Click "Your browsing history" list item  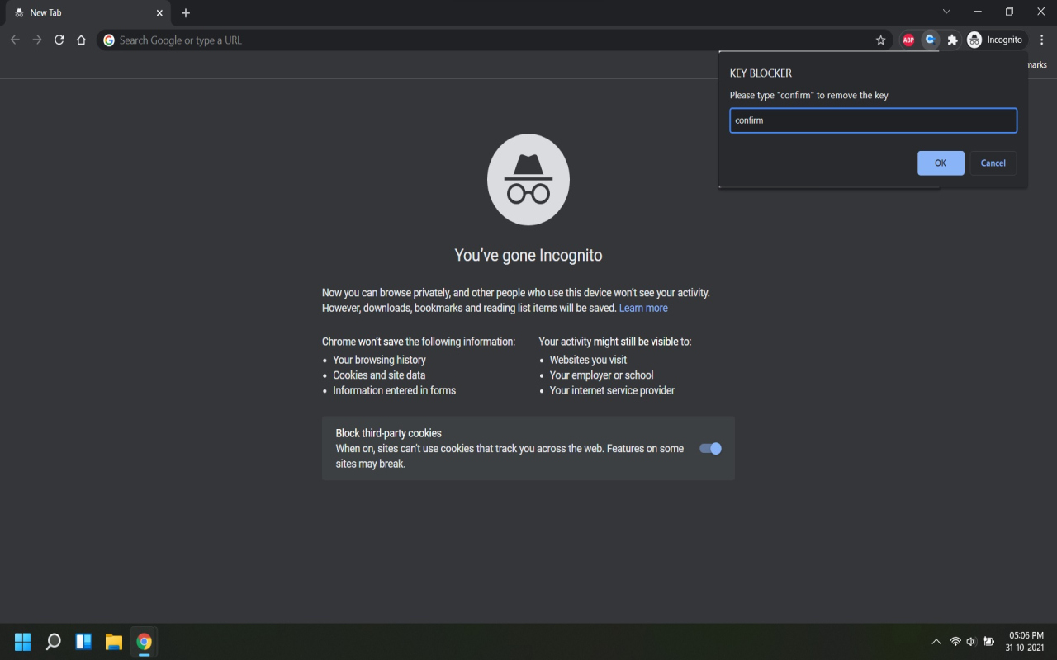click(379, 360)
